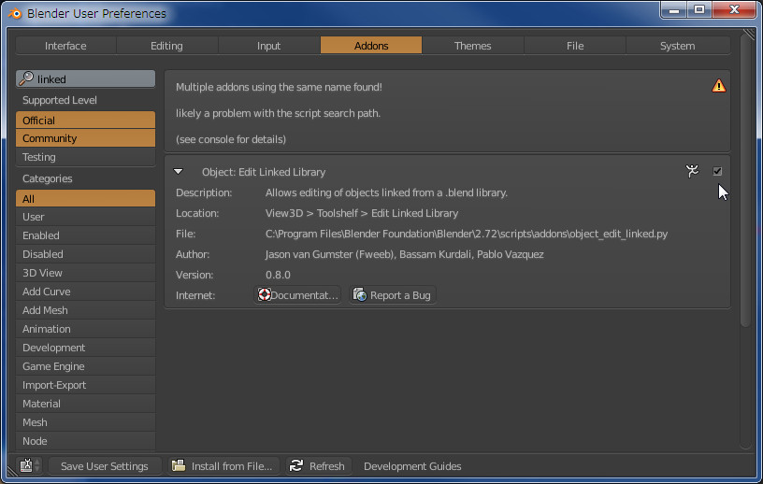Open the Addons tab
Image resolution: width=763 pixels, height=484 pixels.
coord(371,46)
